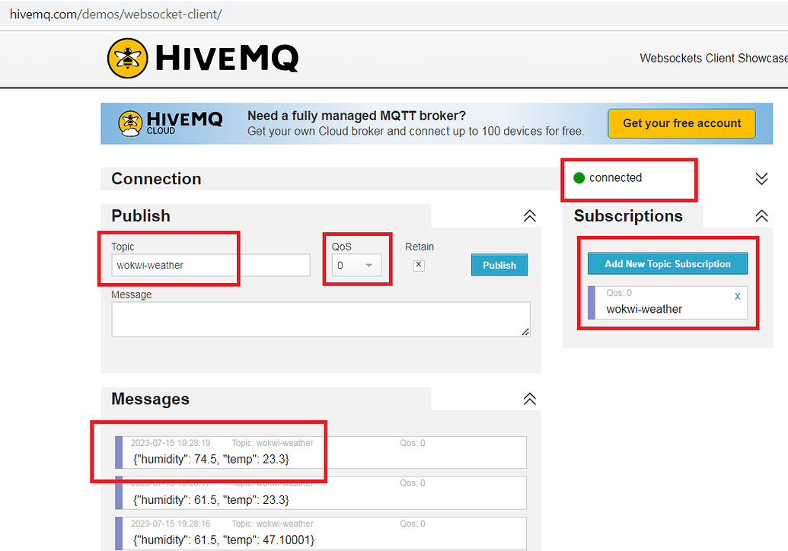This screenshot has height=551, width=788.
Task: Click the browser address bar URL
Action: pyautogui.click(x=116, y=14)
